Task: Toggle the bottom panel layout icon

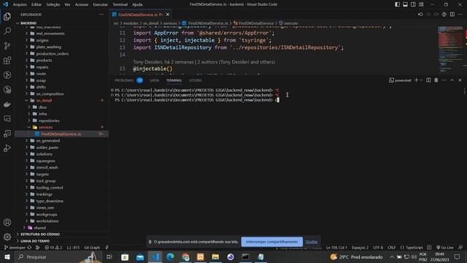Action: (406, 4)
